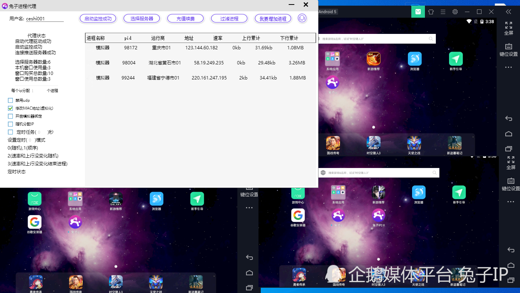520x293 pixels.
Task: Enable the 定时任务 checkbox
Action: pos(11,132)
